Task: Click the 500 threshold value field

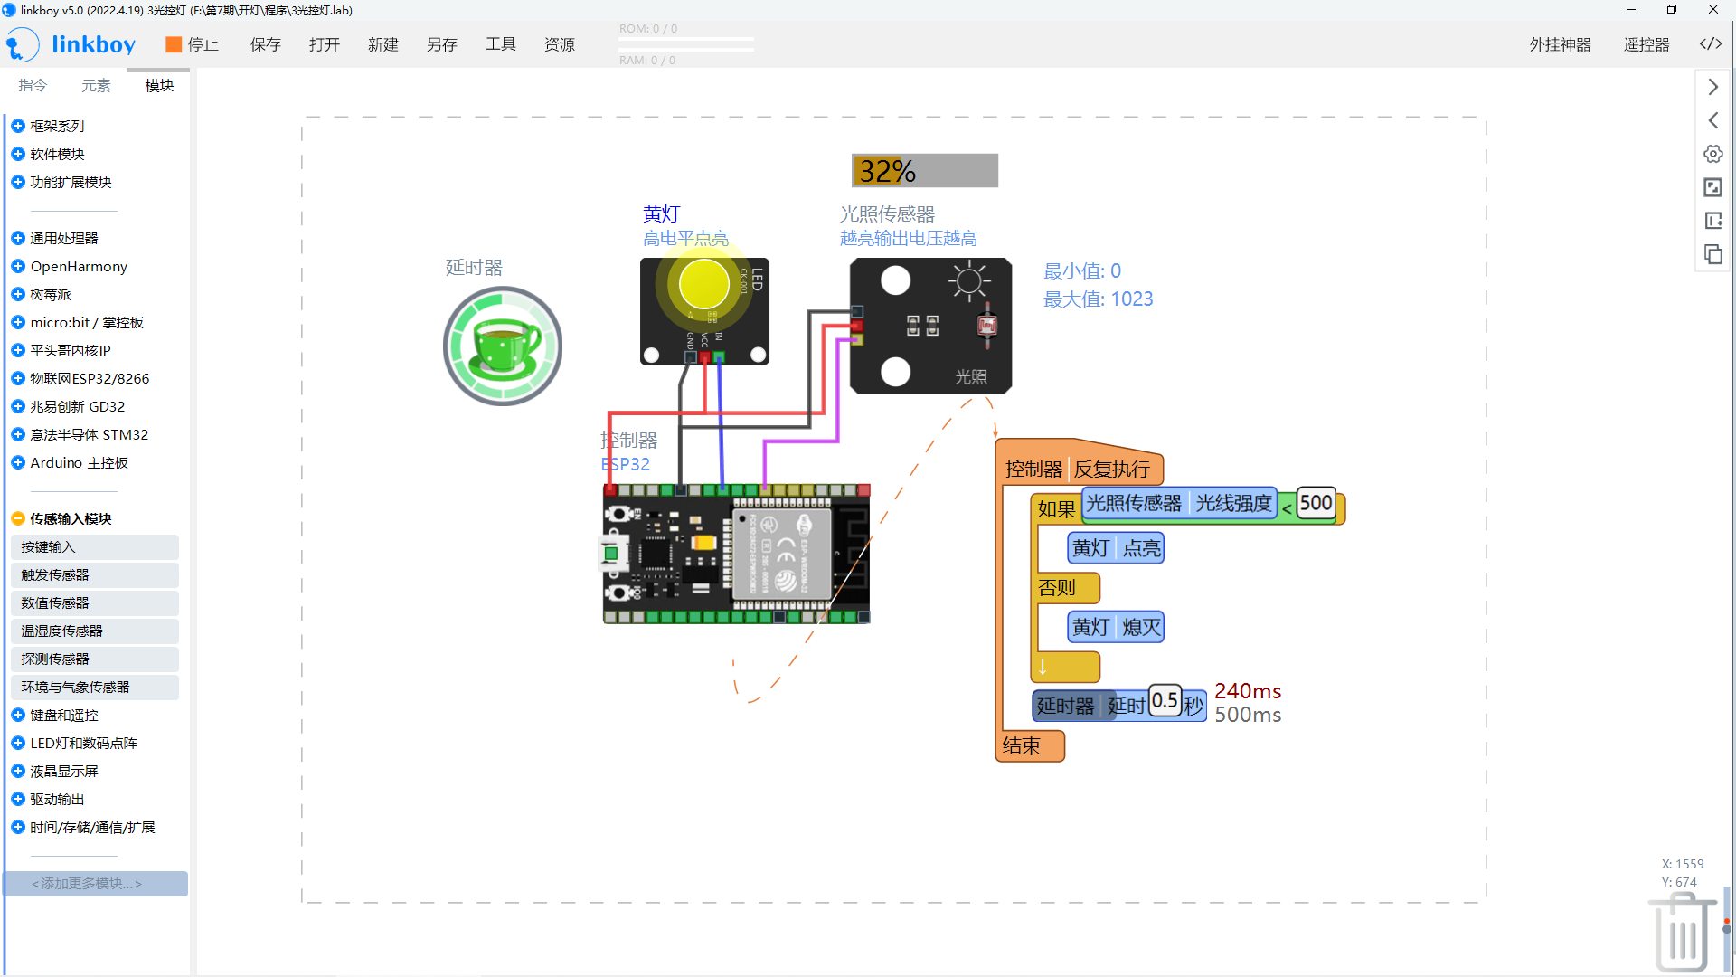Action: click(x=1316, y=503)
